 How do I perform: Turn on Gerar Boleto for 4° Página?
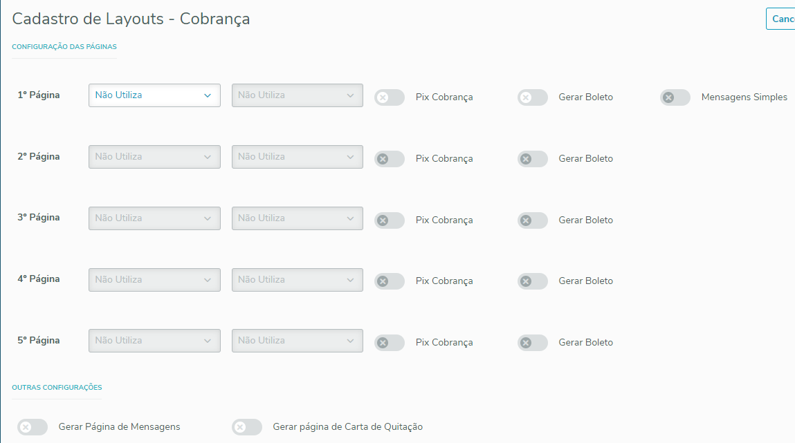pos(532,281)
